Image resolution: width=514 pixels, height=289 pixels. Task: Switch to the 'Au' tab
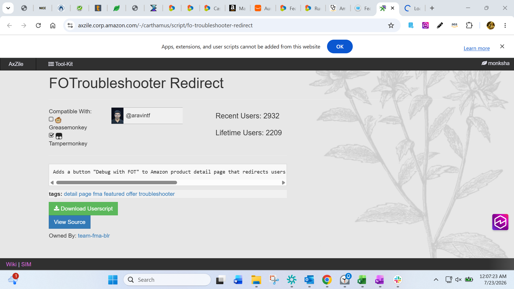(263, 8)
